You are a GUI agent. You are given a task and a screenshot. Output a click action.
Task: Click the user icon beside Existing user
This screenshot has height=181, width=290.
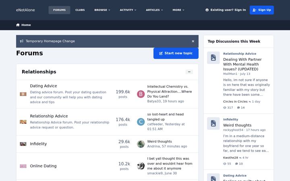coord(207,10)
